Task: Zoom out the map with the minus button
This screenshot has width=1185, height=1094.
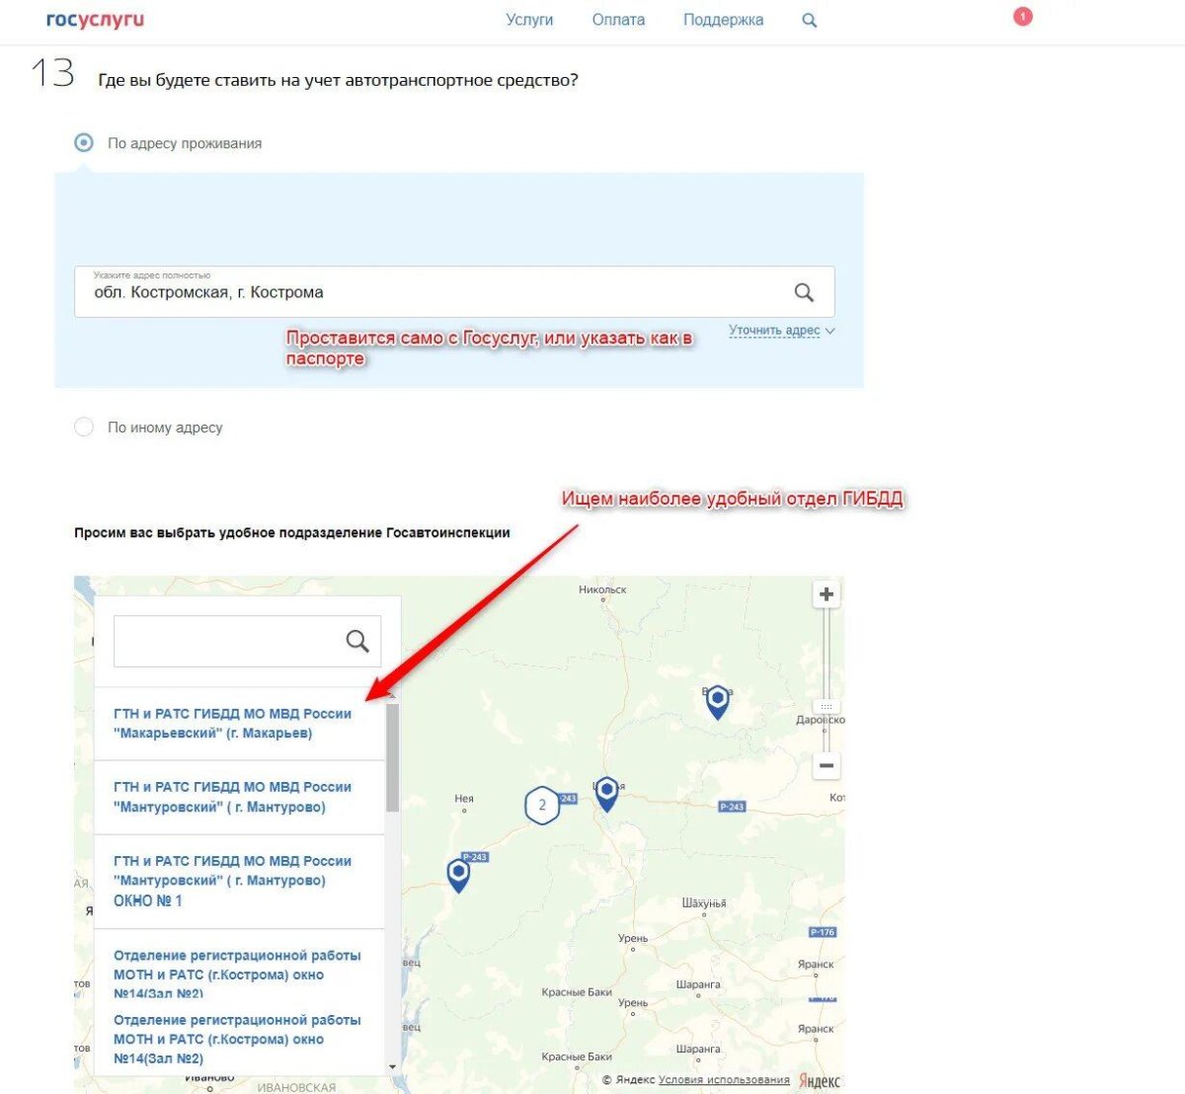Action: 826,765
